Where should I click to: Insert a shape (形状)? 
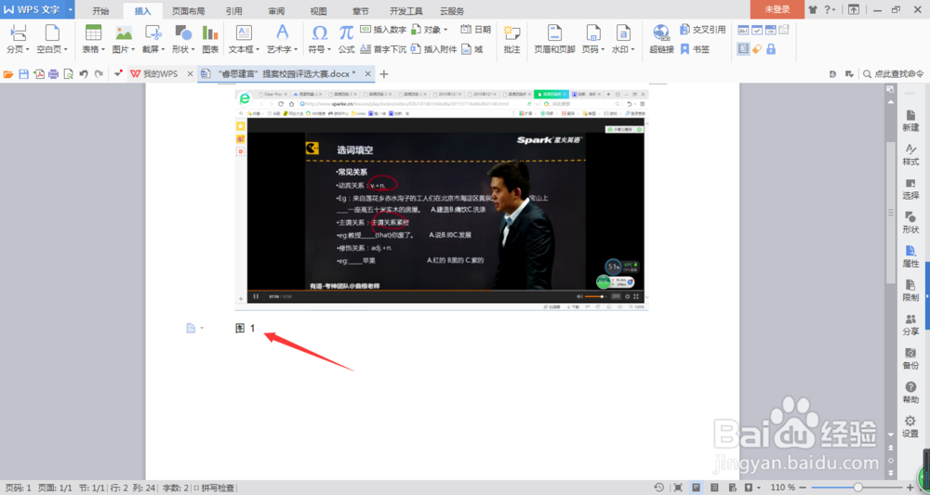pos(183,40)
